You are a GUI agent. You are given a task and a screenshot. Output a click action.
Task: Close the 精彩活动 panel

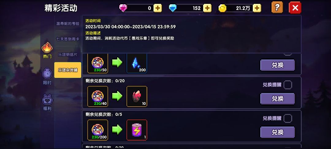295,8
